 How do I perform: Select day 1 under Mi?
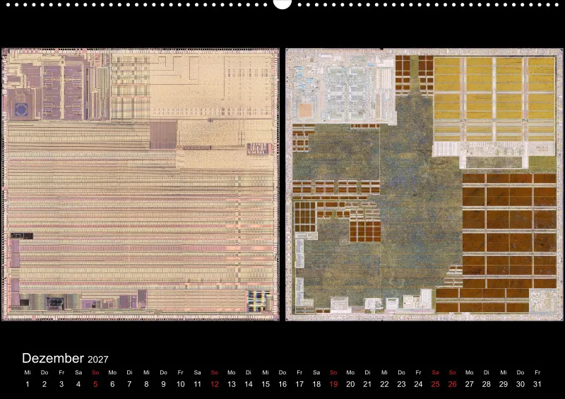click(28, 384)
